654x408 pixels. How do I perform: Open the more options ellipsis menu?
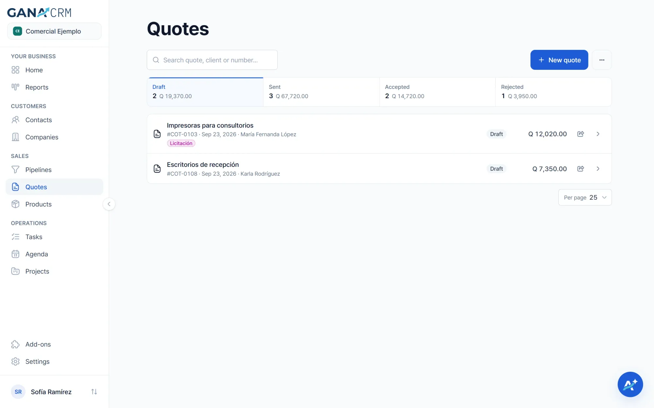pyautogui.click(x=602, y=60)
